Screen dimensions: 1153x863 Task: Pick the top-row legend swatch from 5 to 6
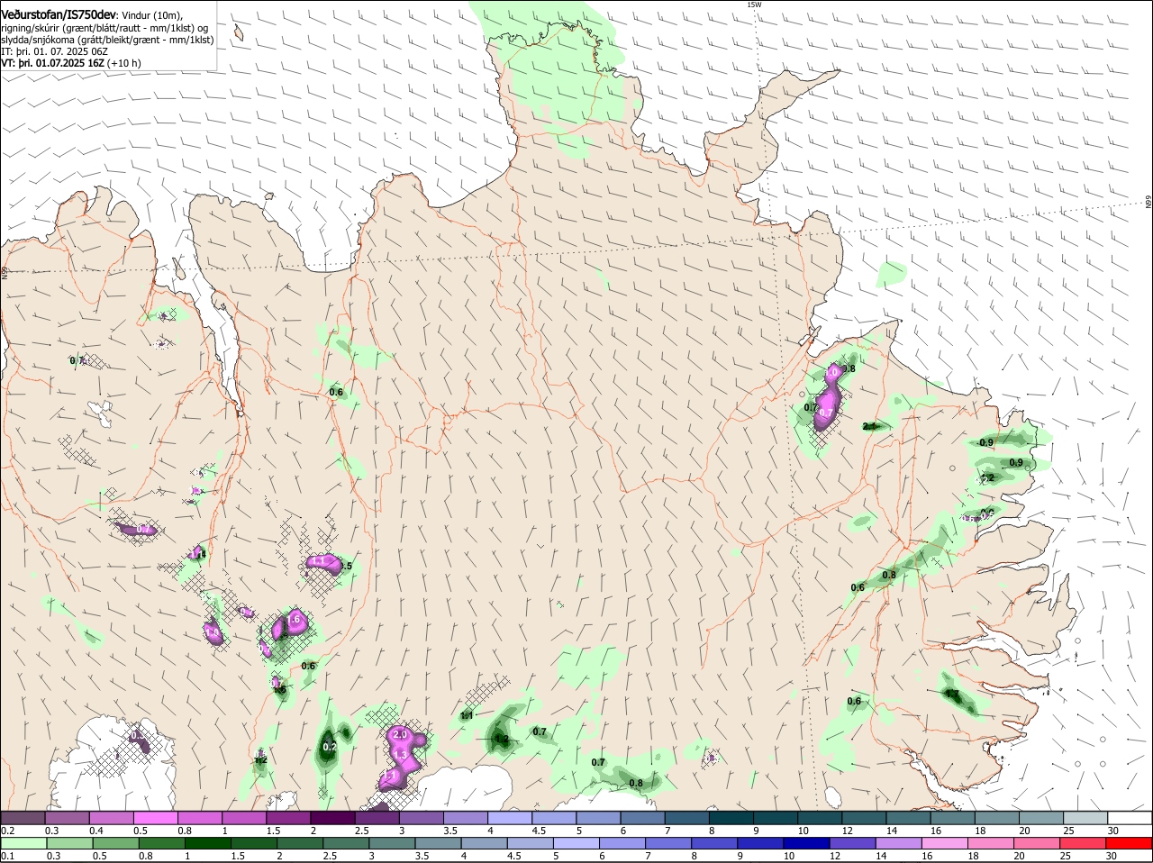tap(598, 818)
